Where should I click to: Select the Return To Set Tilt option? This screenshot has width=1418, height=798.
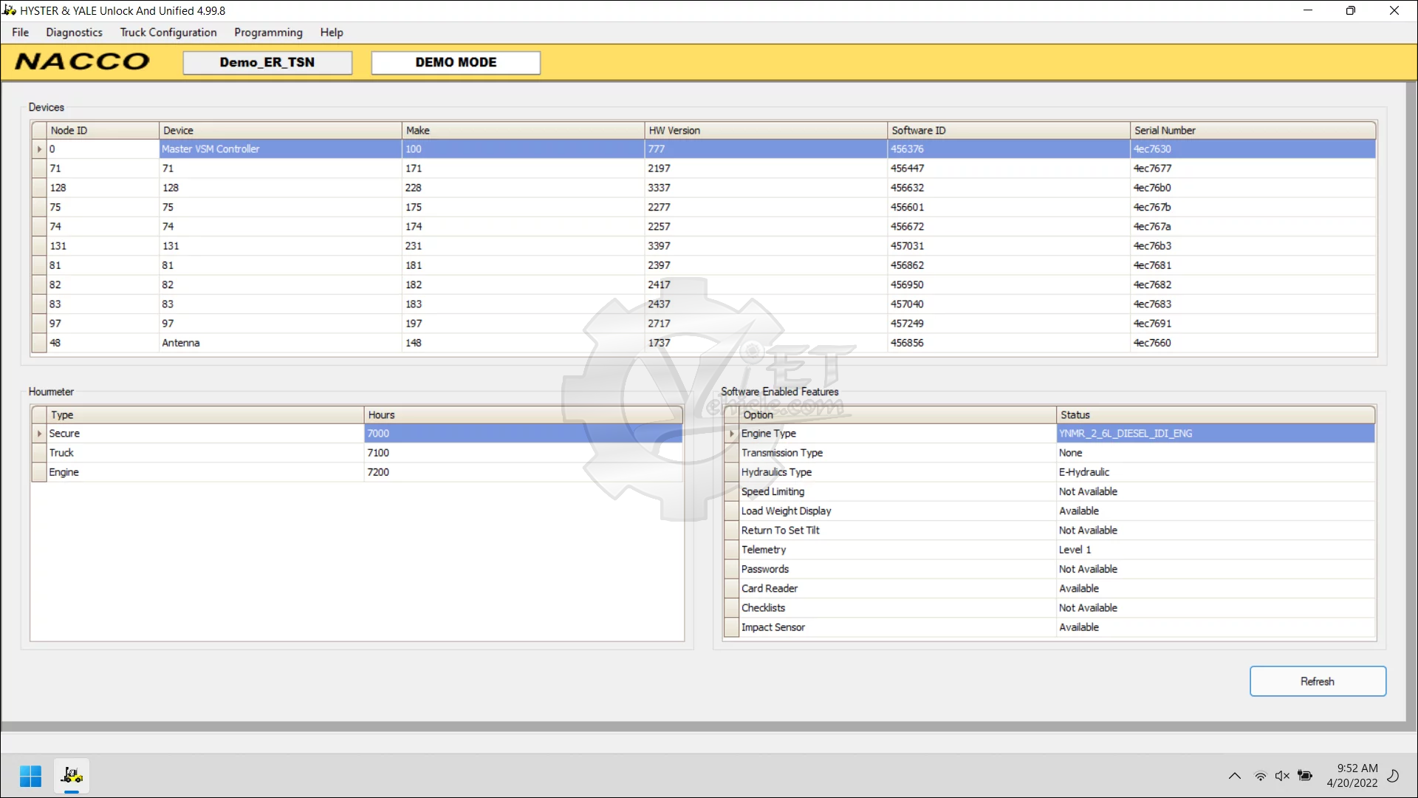(897, 531)
